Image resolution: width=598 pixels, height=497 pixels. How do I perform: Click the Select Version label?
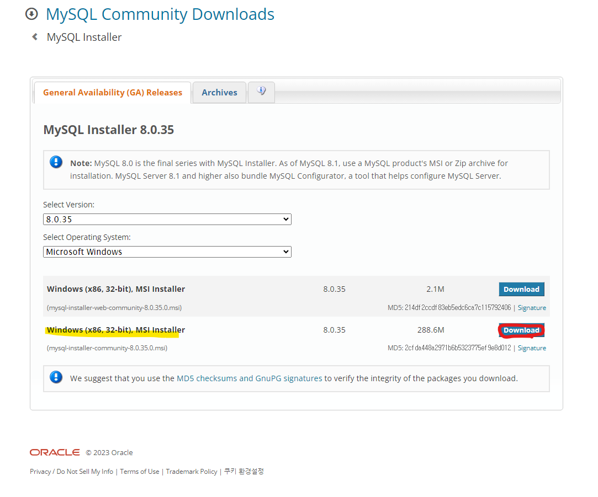click(x=68, y=205)
